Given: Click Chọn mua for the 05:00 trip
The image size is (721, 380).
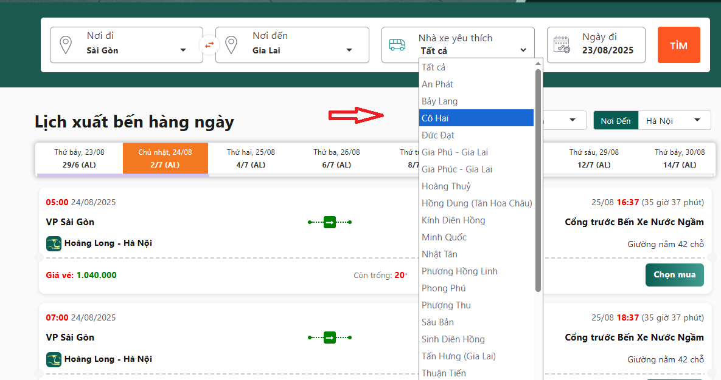Looking at the screenshot, I should (674, 275).
